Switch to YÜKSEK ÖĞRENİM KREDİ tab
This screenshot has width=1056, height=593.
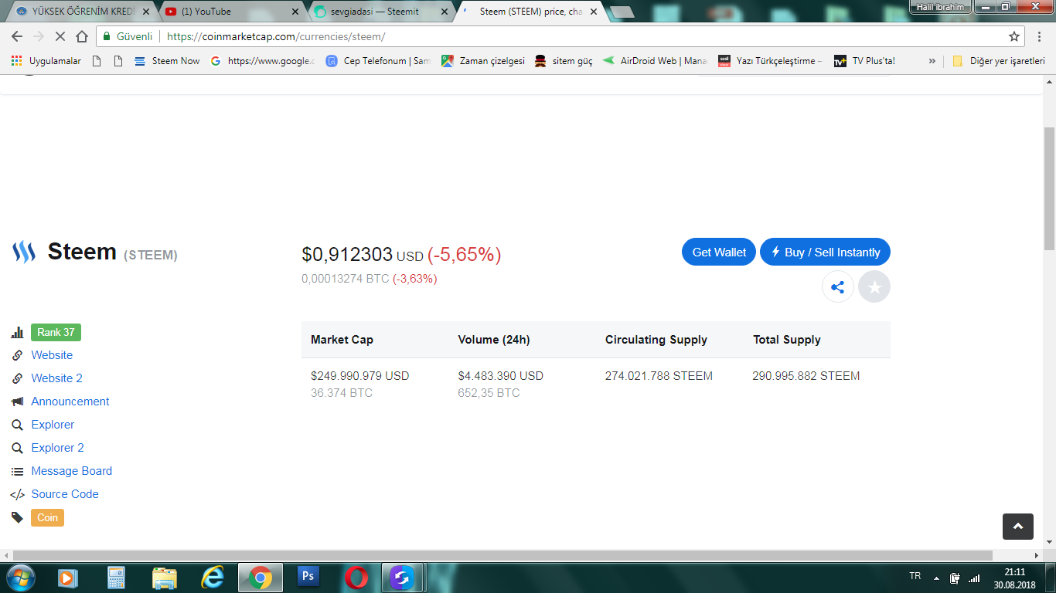82,12
